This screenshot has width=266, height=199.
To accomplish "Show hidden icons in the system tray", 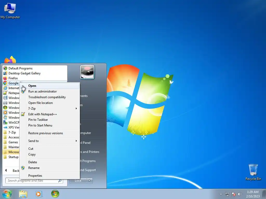I will [x=221, y=194].
